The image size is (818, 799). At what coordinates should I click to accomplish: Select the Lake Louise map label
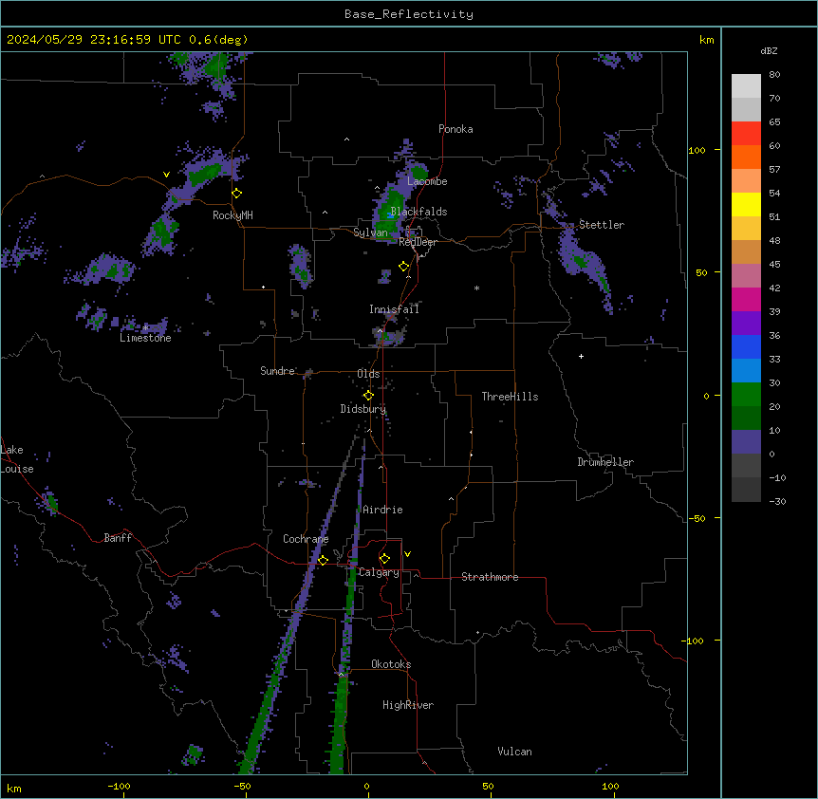pyautogui.click(x=17, y=459)
